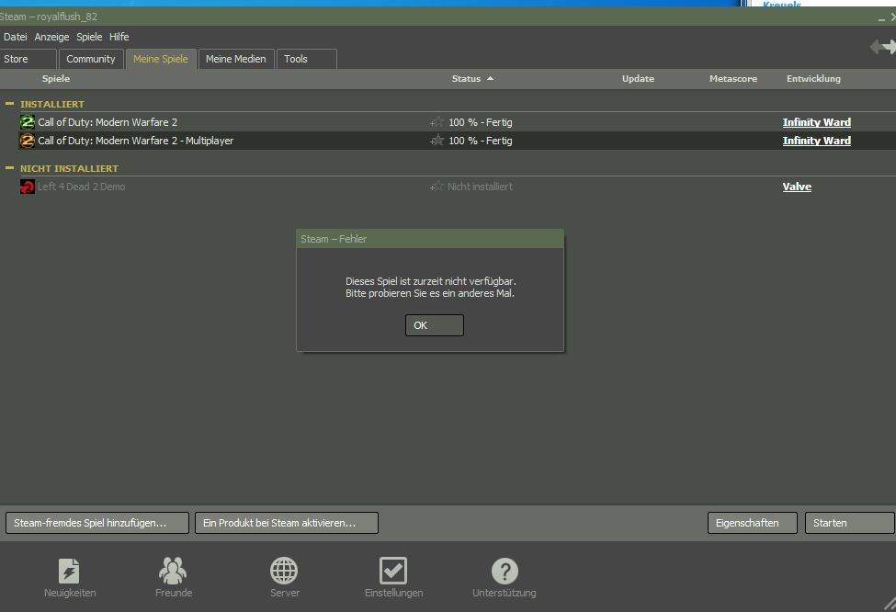Open the Freunde friends icon
Screen dimensions: 896x612
click(173, 571)
